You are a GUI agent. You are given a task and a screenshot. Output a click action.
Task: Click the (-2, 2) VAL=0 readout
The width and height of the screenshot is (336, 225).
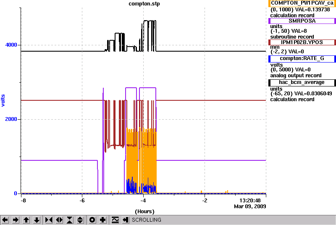(287, 52)
